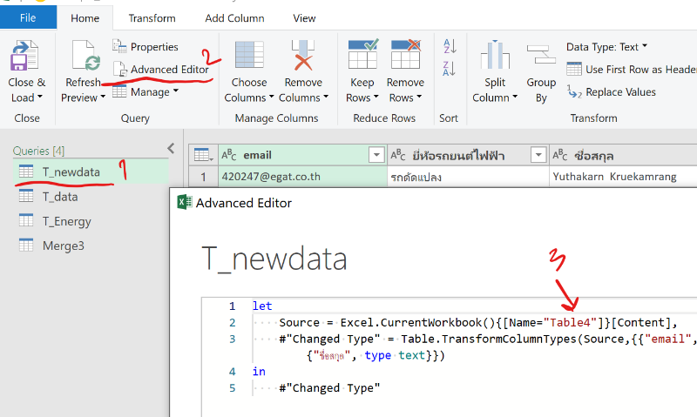The height and width of the screenshot is (417, 697).
Task: Click the Choose Columns icon
Action: 249,59
